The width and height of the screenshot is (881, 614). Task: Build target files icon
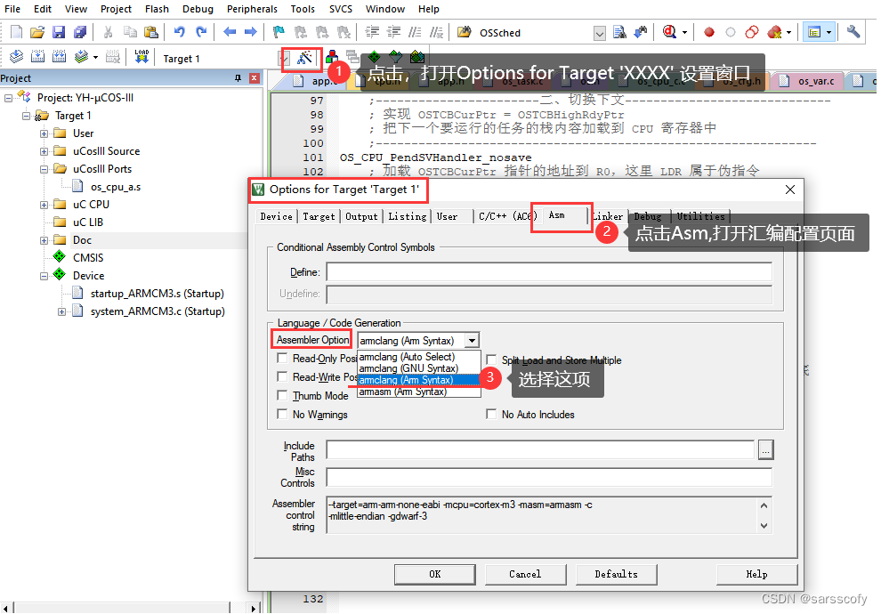click(x=37, y=57)
